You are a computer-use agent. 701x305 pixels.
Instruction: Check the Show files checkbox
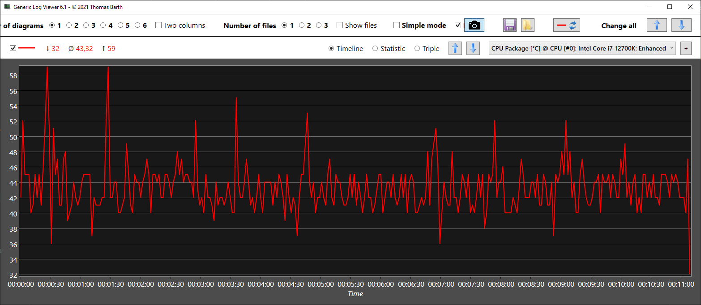point(340,25)
